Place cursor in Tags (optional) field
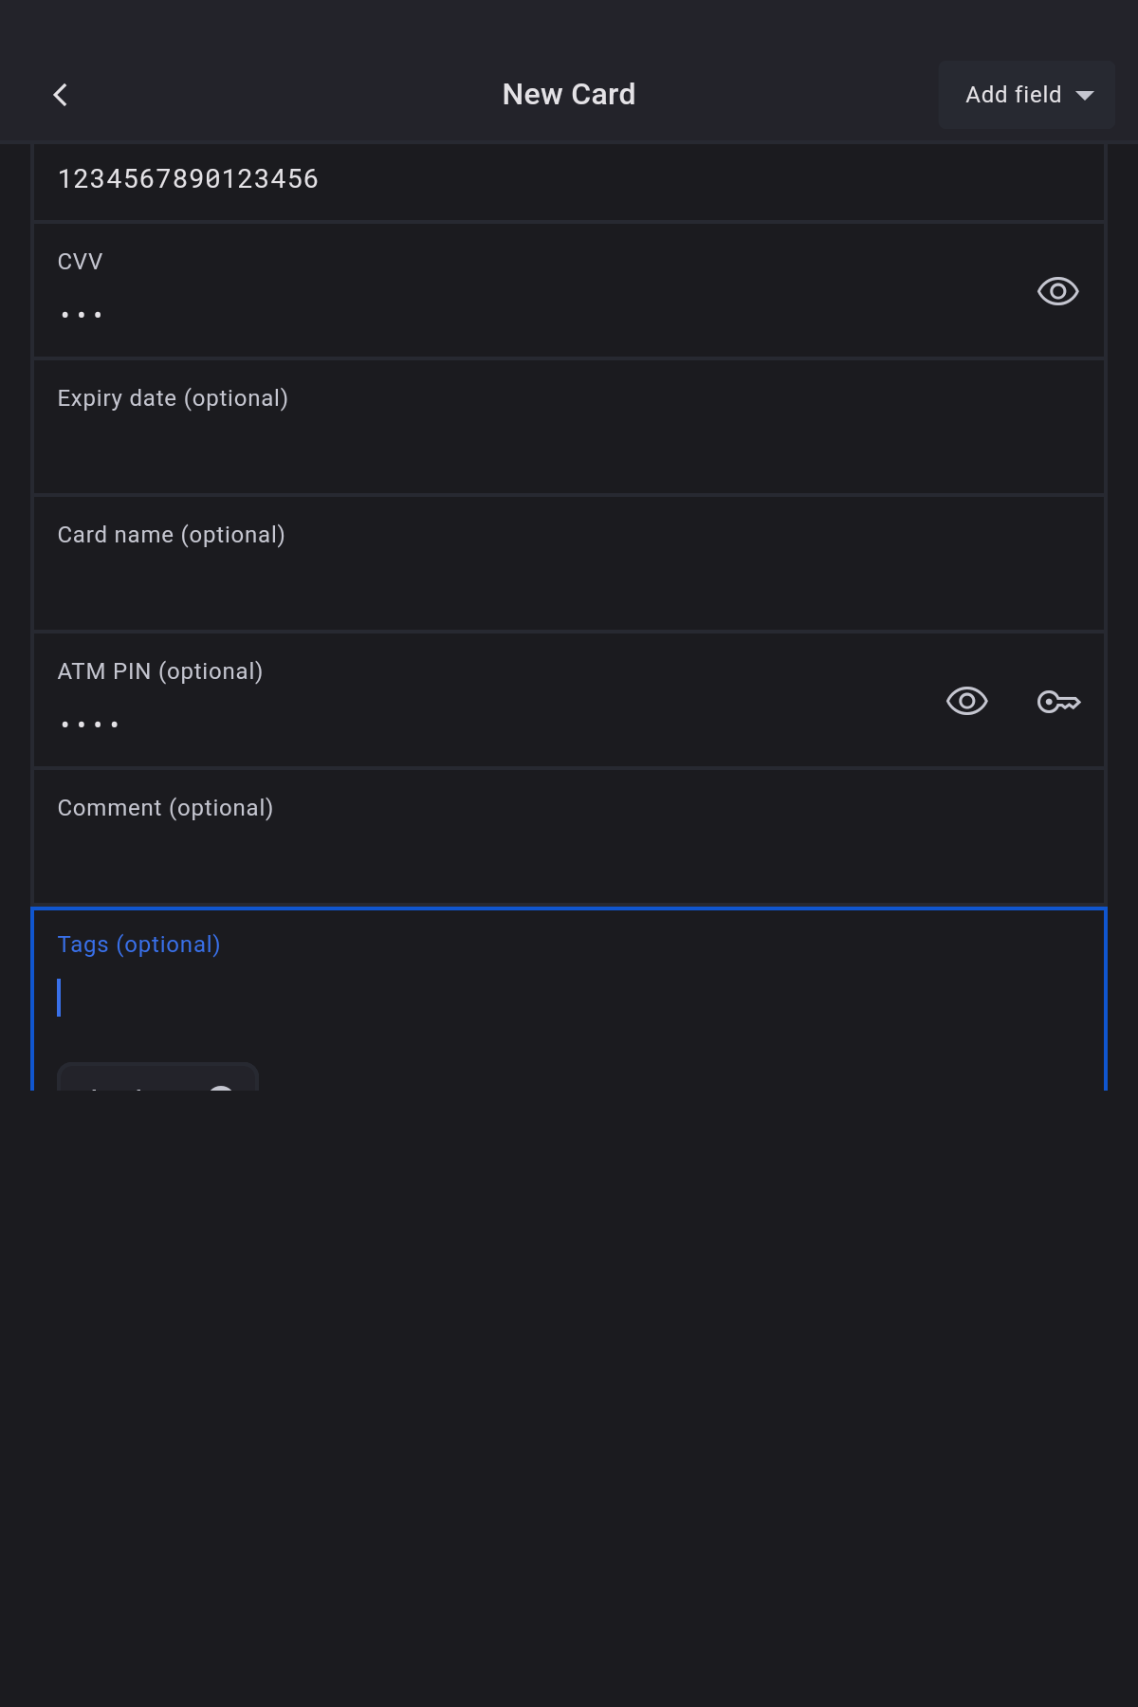The width and height of the screenshot is (1138, 1707). [x=569, y=998]
